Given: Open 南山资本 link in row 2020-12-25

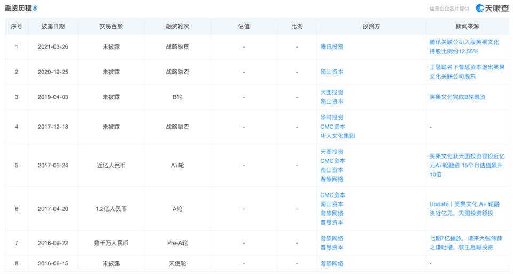Looking at the screenshot, I should (x=331, y=72).
